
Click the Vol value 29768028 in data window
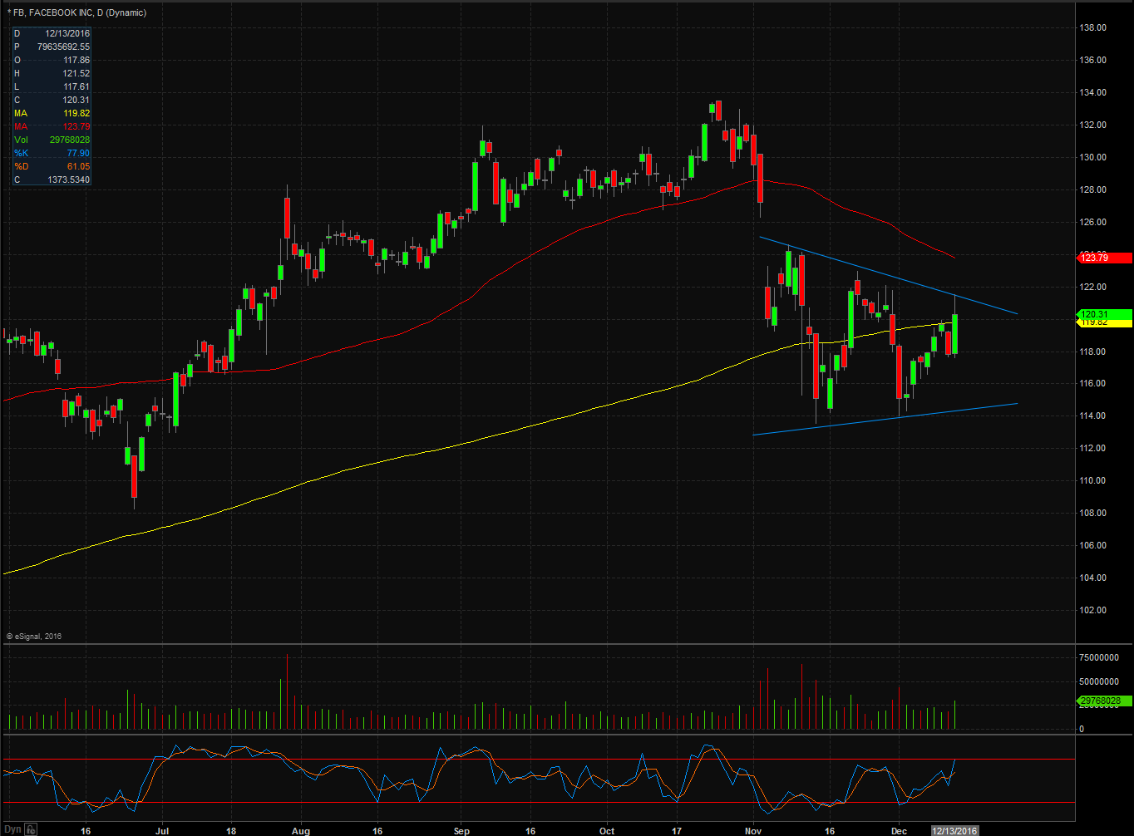(68, 140)
